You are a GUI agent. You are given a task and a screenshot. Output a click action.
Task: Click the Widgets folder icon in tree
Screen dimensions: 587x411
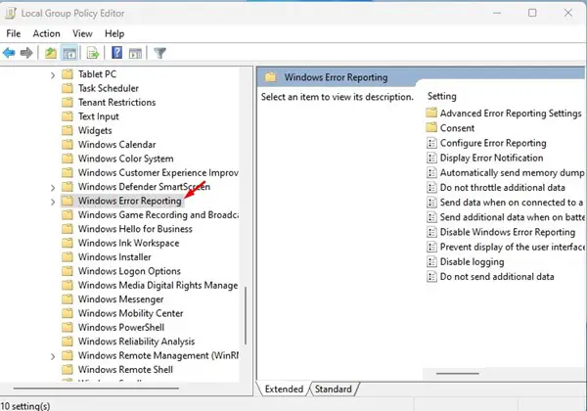point(68,130)
